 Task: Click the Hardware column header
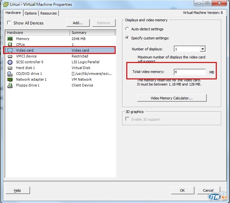click(37, 33)
